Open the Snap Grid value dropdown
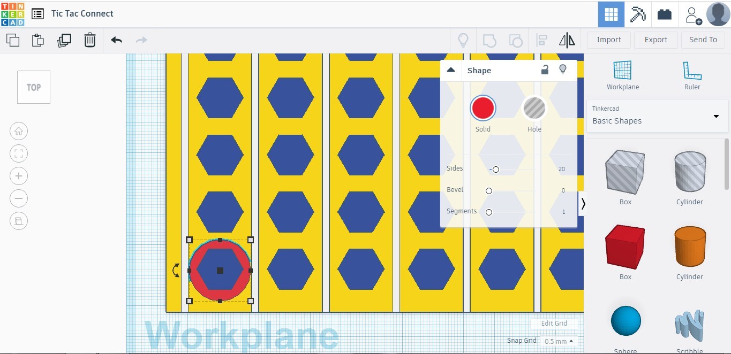 click(x=557, y=341)
